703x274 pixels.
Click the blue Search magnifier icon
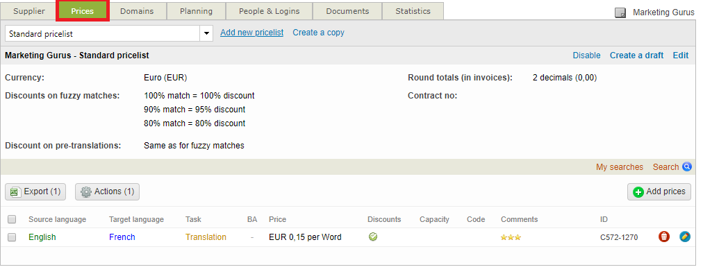tap(687, 166)
